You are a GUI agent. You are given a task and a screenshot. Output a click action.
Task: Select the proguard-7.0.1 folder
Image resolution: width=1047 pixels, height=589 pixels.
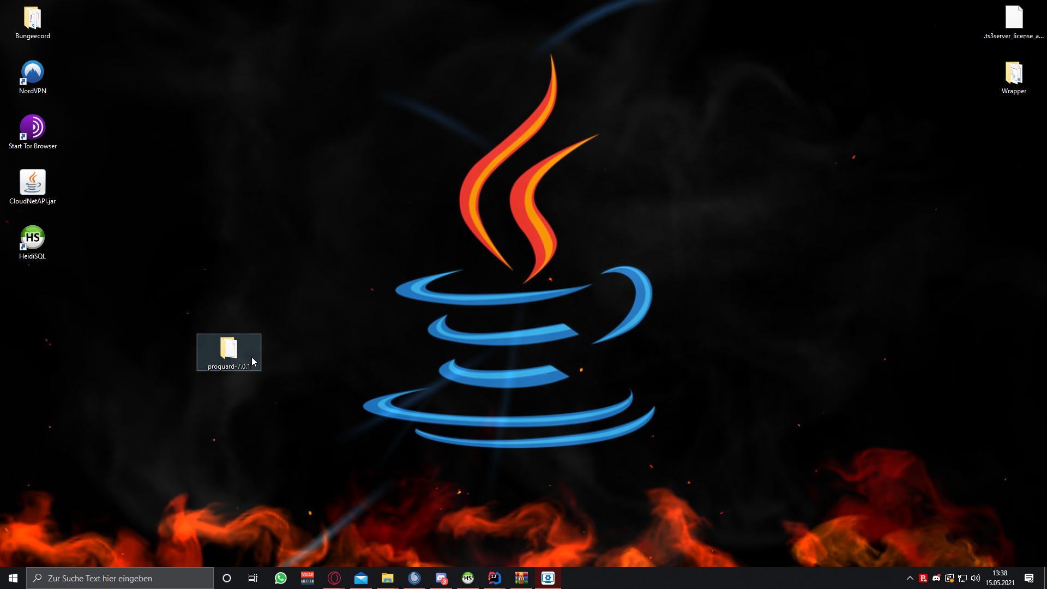click(x=229, y=352)
